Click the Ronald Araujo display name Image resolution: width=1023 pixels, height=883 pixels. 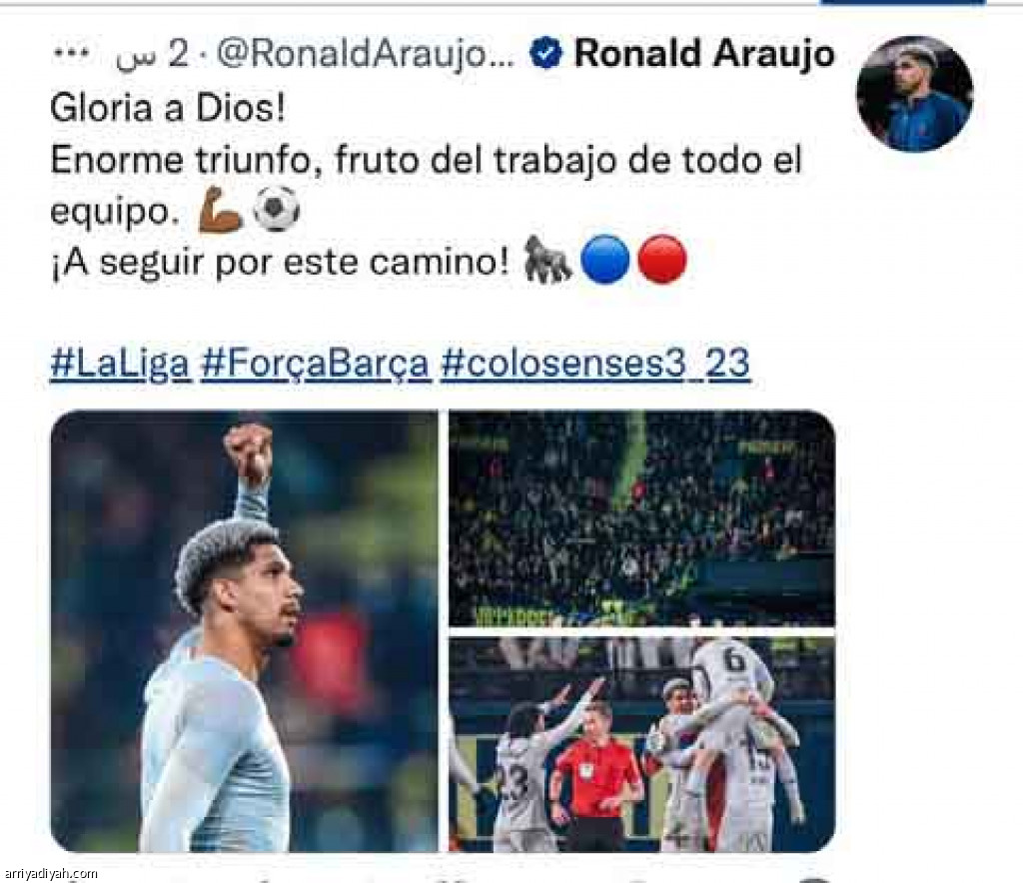click(x=704, y=54)
